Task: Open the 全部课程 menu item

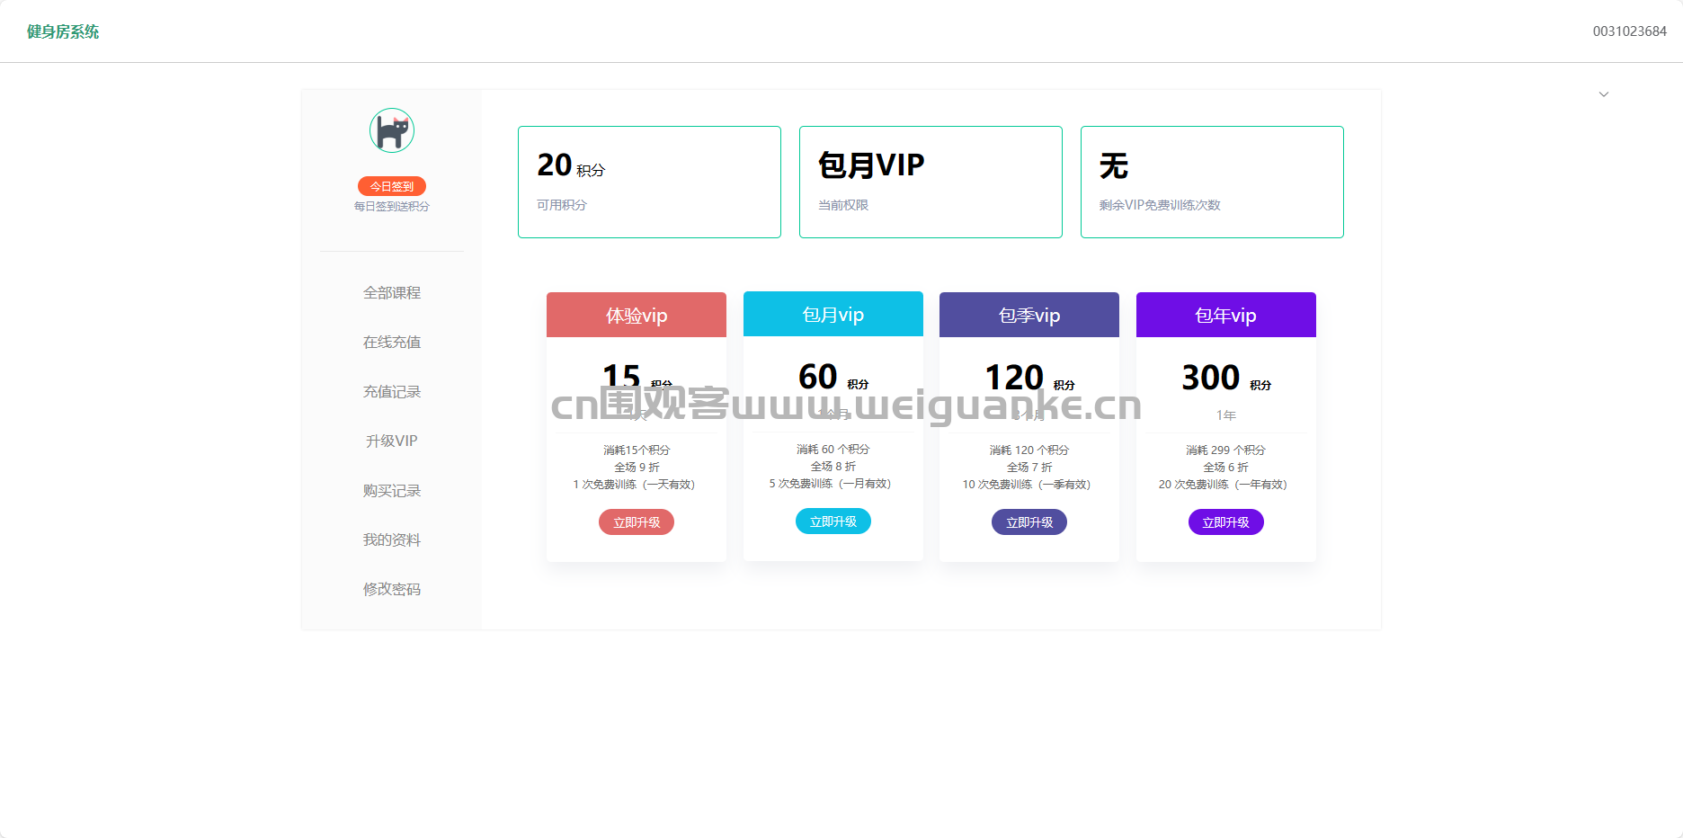Action: coord(392,292)
